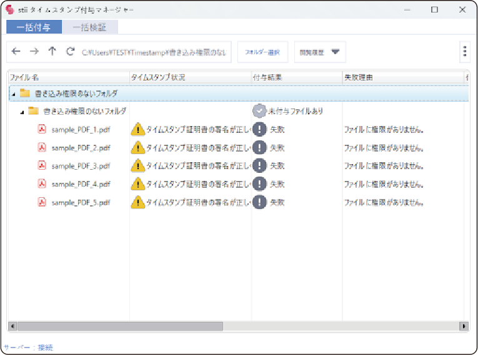Click the back navigation arrow
The height and width of the screenshot is (355, 478).
[16, 52]
